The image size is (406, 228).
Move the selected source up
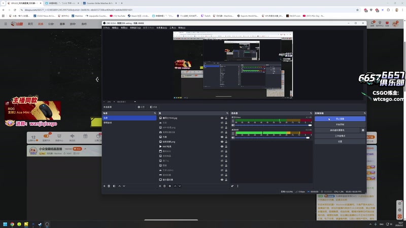[175, 186]
